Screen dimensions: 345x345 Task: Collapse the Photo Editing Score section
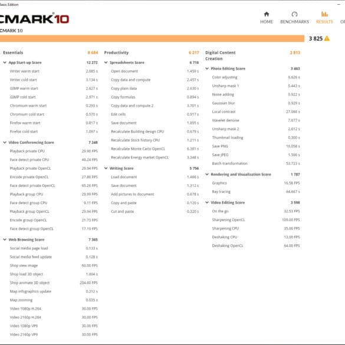(x=207, y=68)
